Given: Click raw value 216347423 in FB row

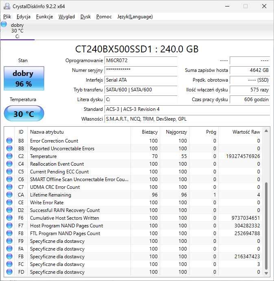Looking at the screenshot, I should [x=247, y=257].
